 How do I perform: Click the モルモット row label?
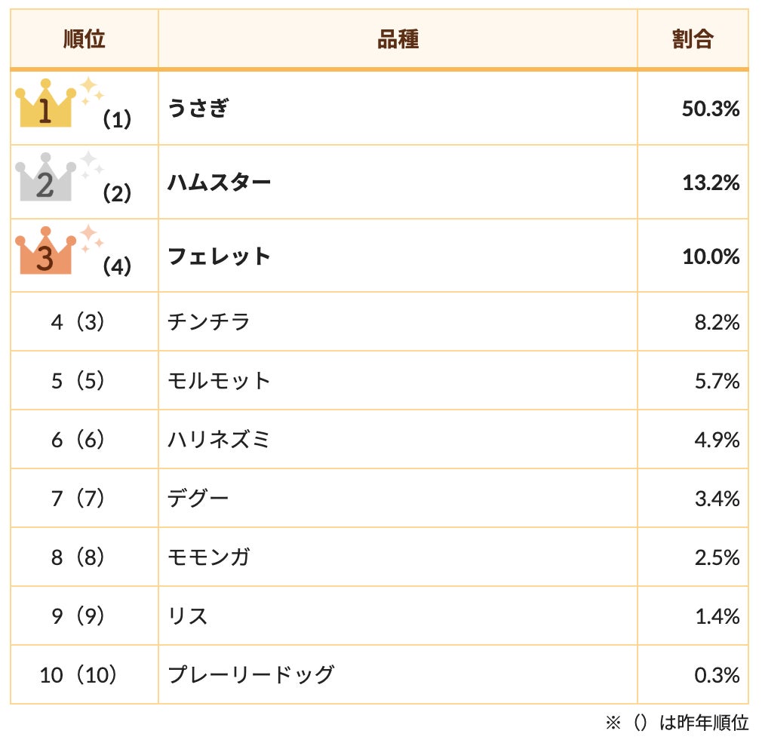coord(219,381)
